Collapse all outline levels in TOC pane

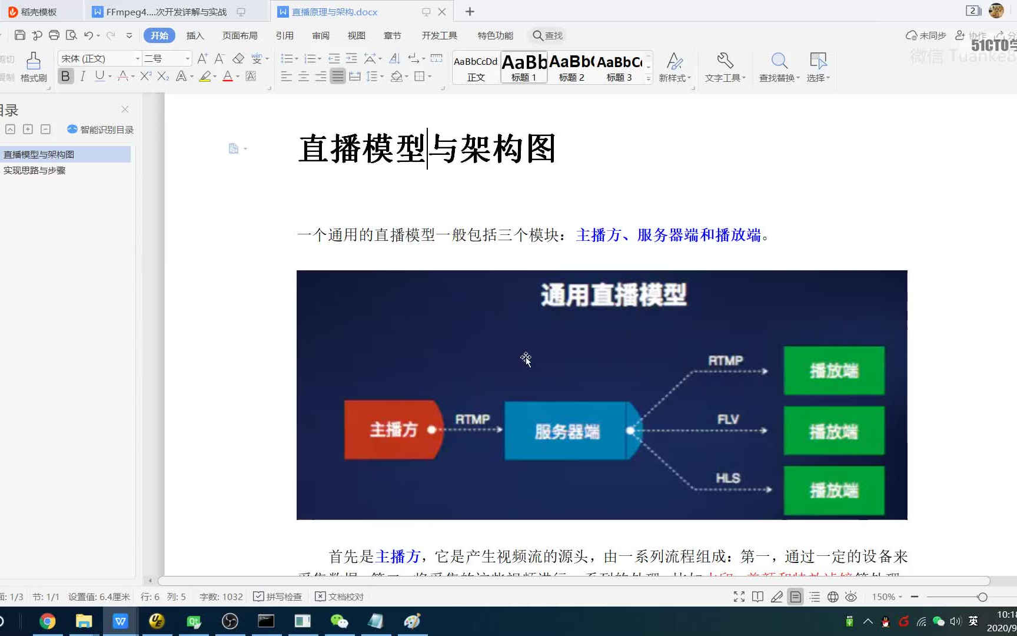tap(45, 129)
